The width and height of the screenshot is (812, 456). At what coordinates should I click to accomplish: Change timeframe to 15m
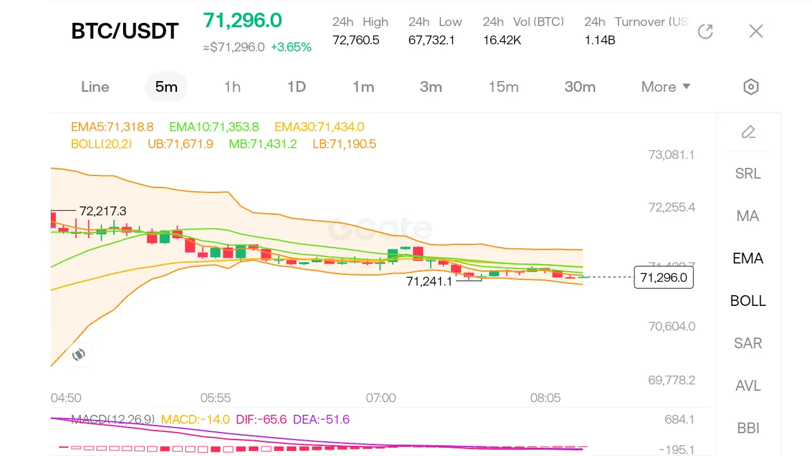(504, 87)
